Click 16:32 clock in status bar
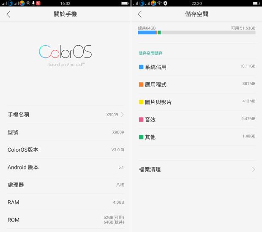 (x=65, y=3)
